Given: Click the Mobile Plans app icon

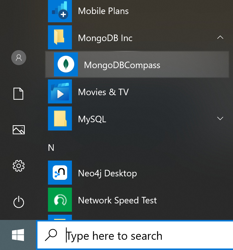Looking at the screenshot, I should point(60,11).
